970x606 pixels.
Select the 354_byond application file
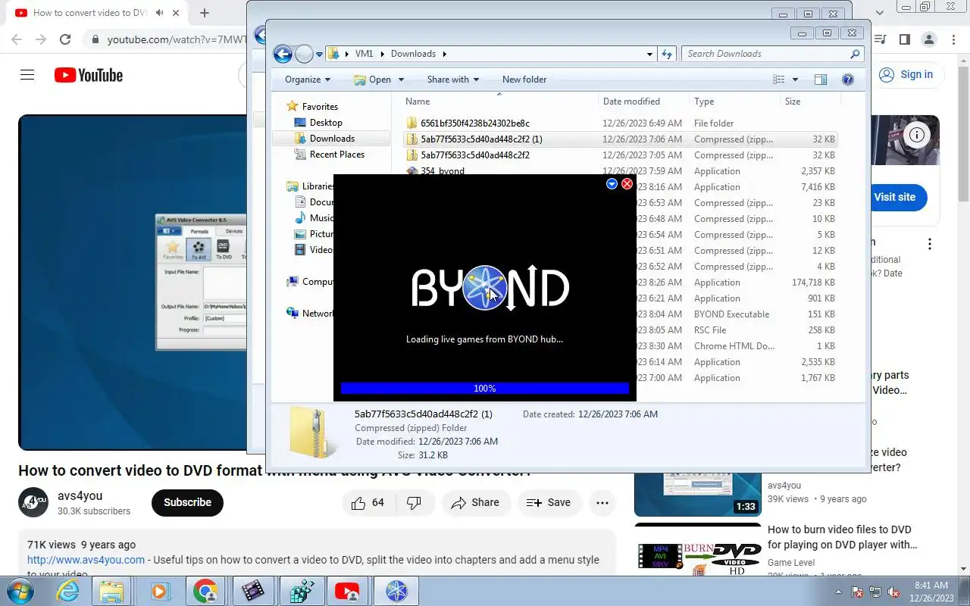(443, 171)
